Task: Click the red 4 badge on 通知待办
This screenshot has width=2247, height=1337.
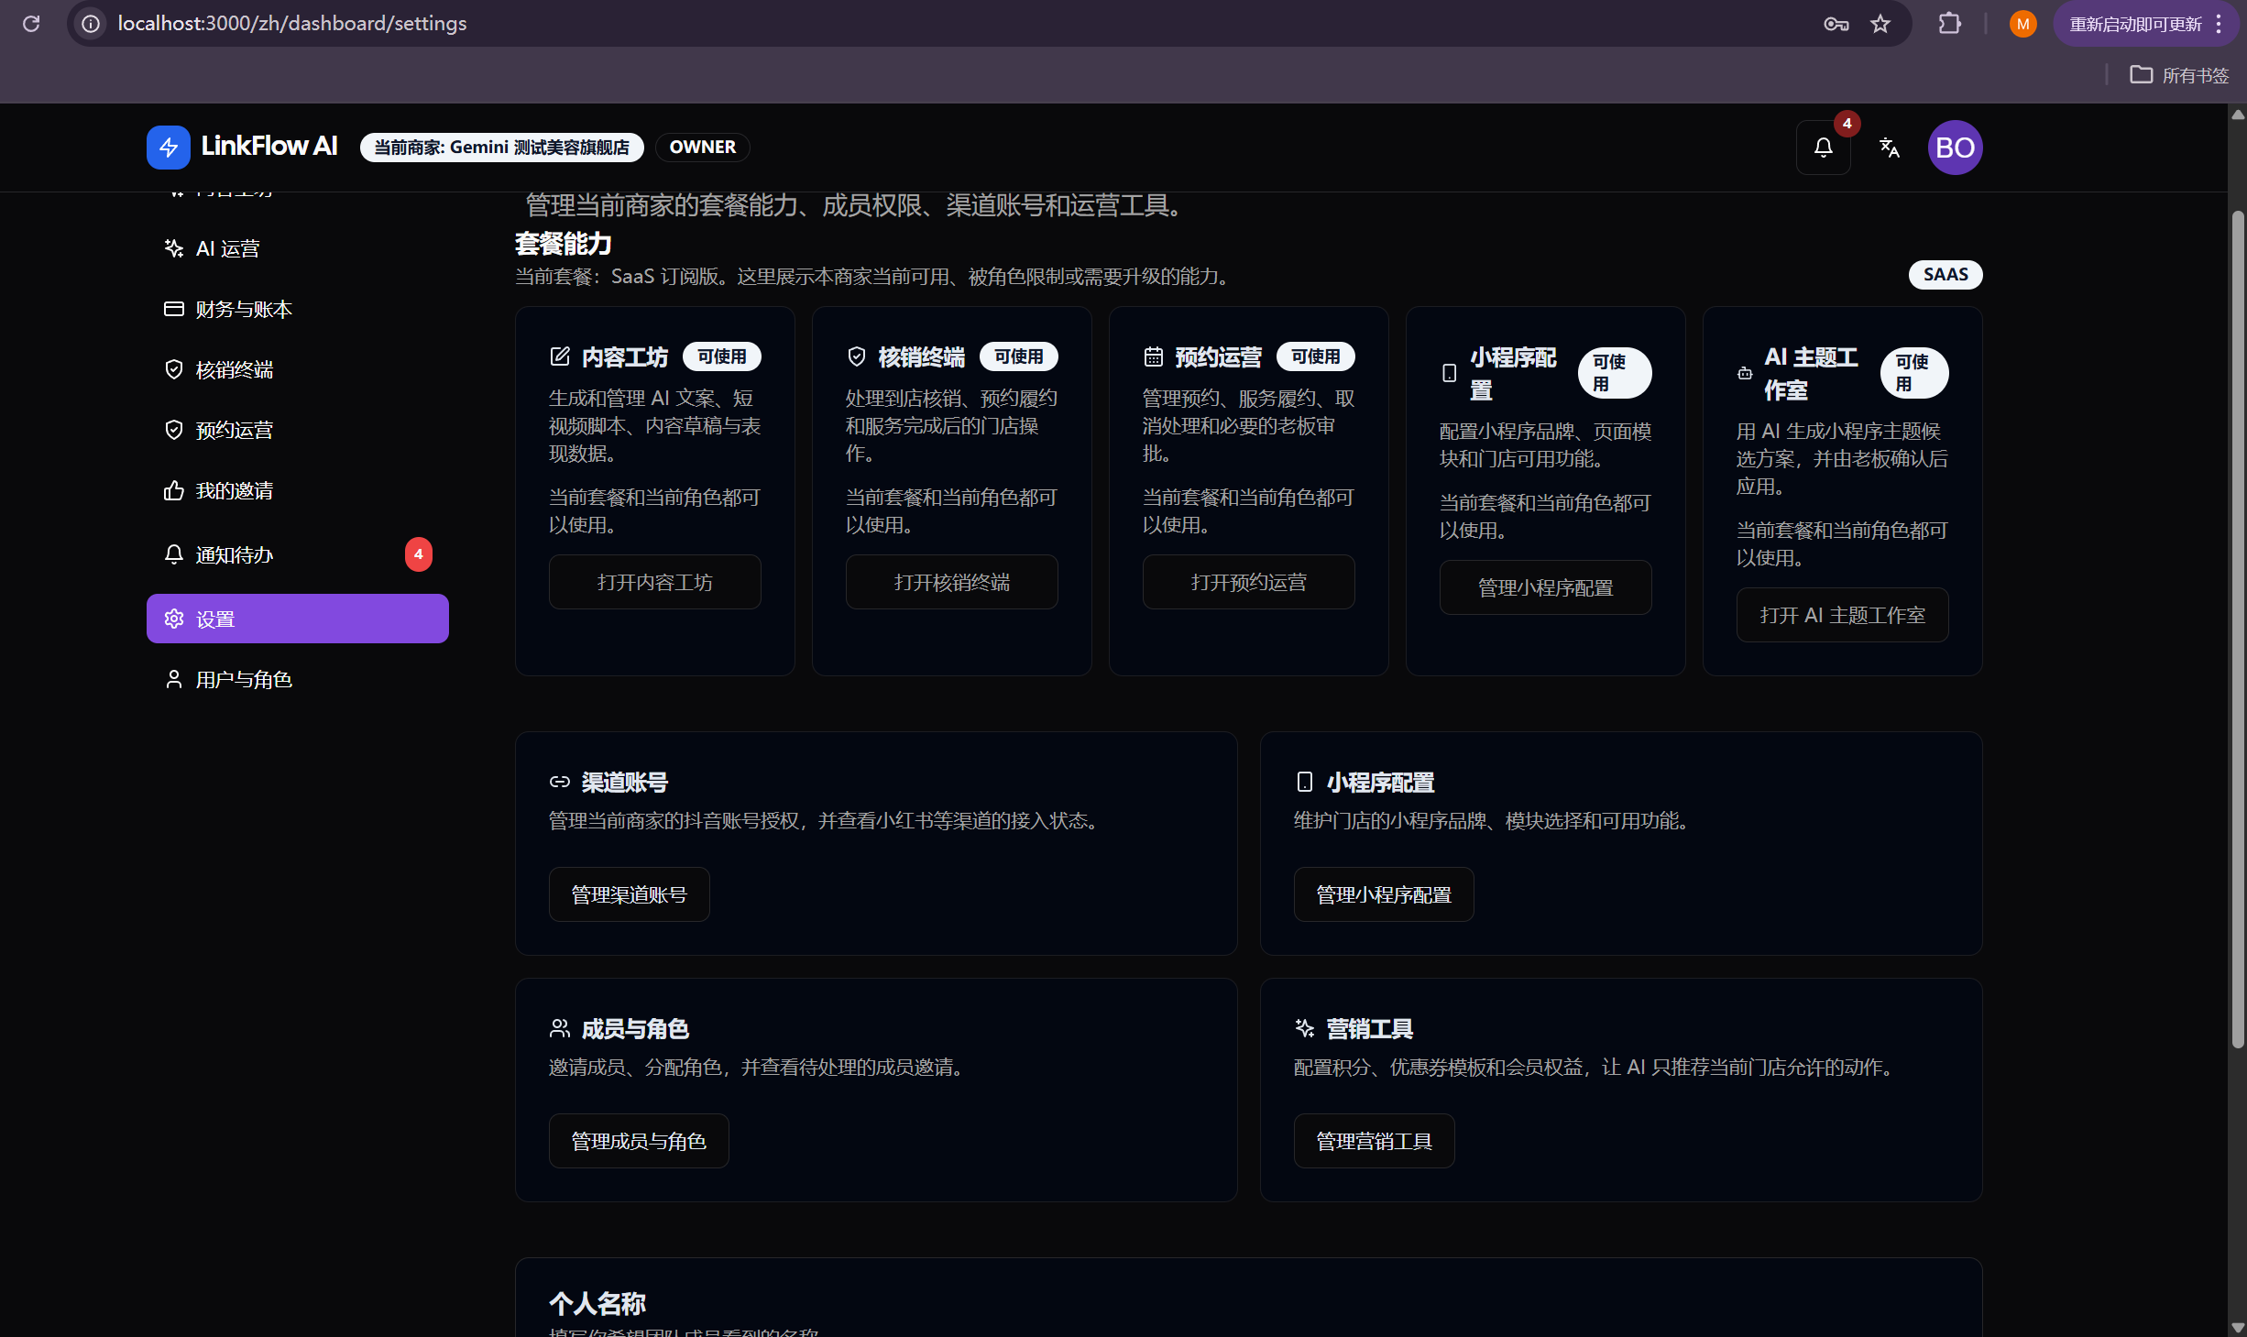Action: [419, 554]
